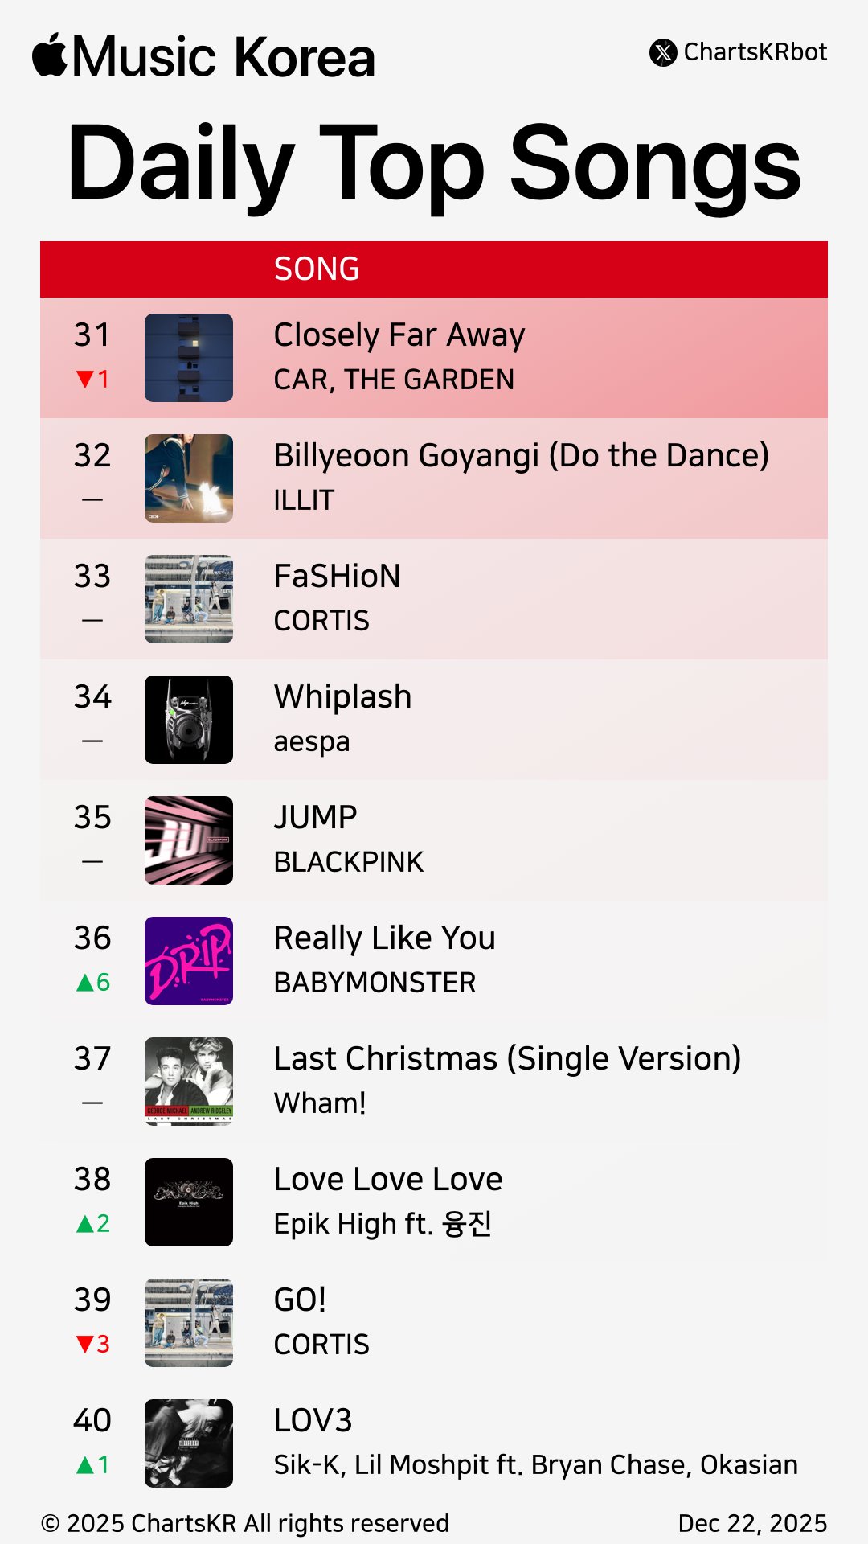
Task: Click the ChartsKRbot handle text
Action: point(755,52)
